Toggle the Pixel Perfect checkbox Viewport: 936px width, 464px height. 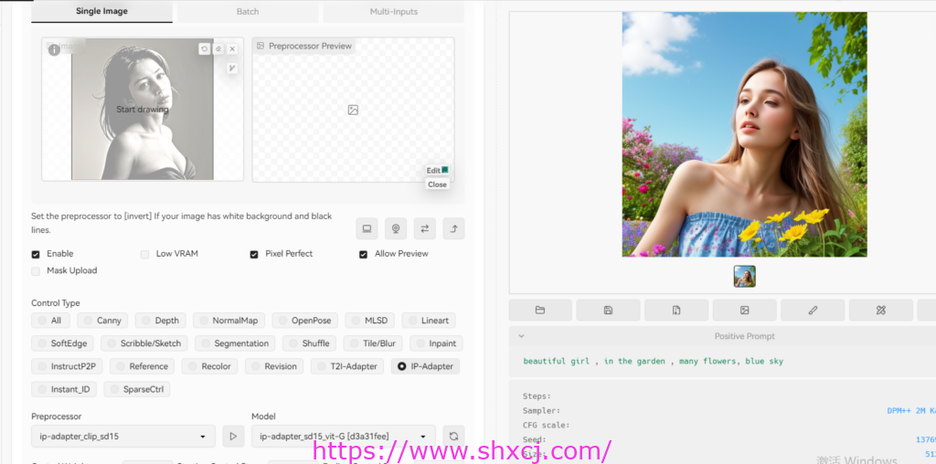click(254, 254)
